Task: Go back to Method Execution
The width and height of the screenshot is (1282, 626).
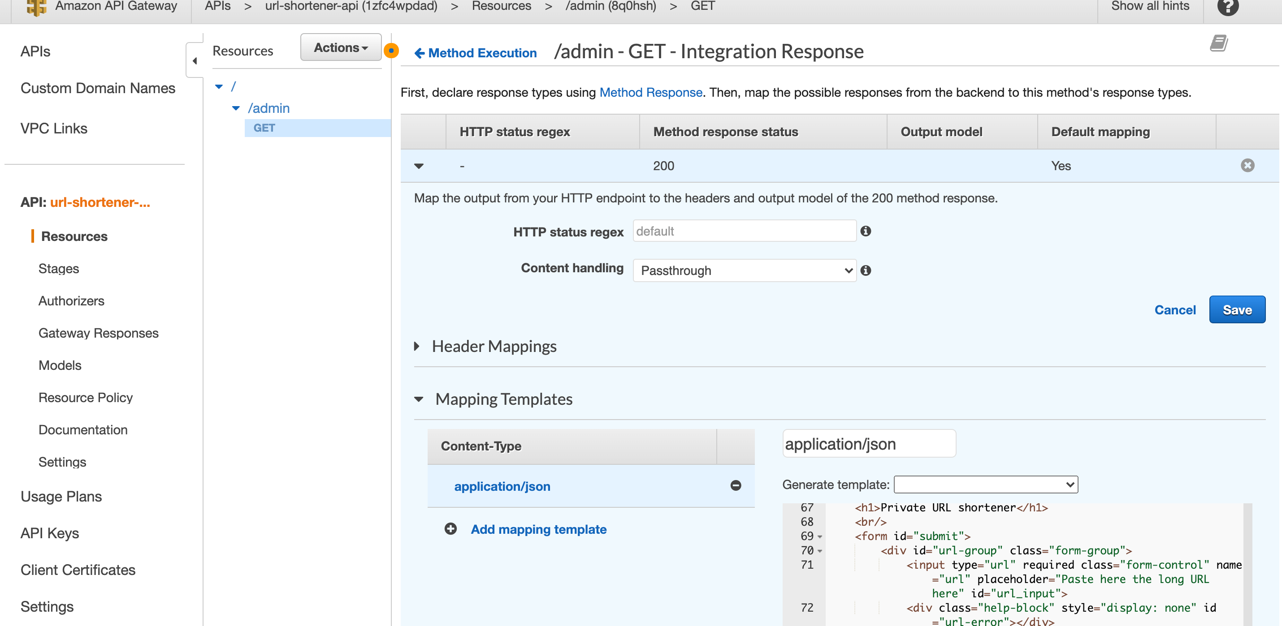Action: pos(476,53)
